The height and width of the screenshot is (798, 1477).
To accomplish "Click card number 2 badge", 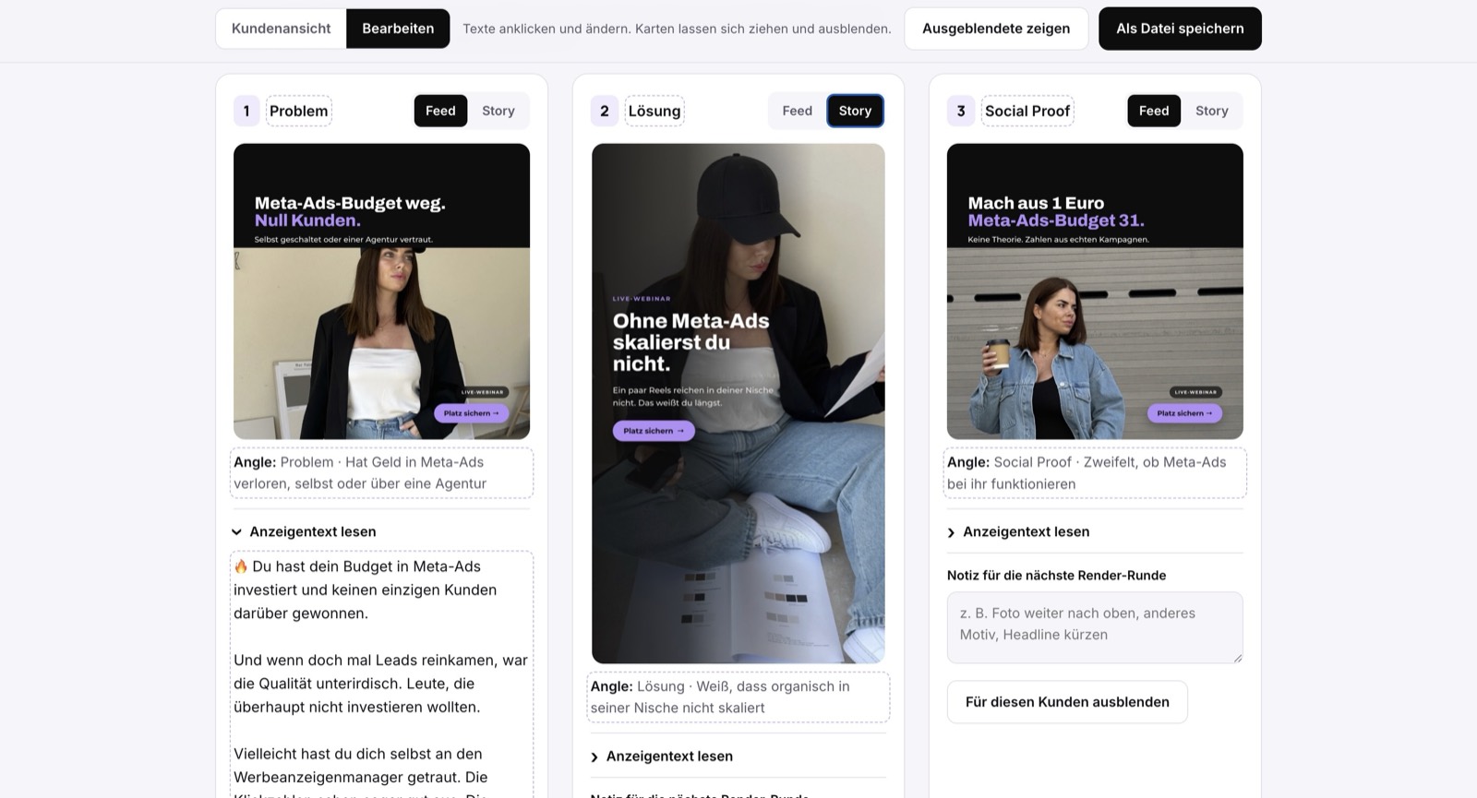I will 604,111.
